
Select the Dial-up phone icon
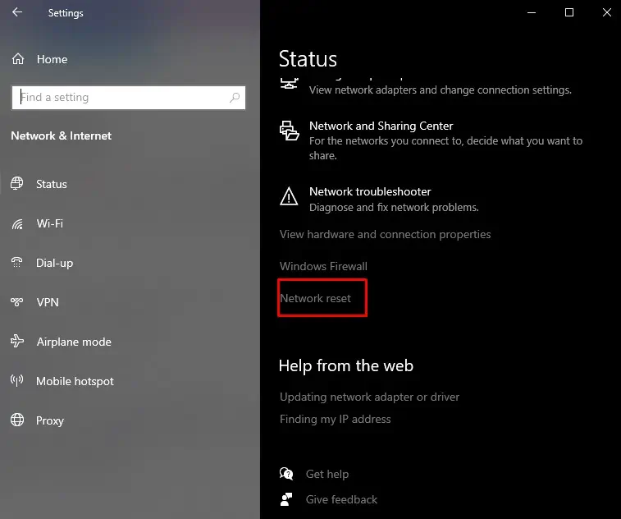click(17, 263)
